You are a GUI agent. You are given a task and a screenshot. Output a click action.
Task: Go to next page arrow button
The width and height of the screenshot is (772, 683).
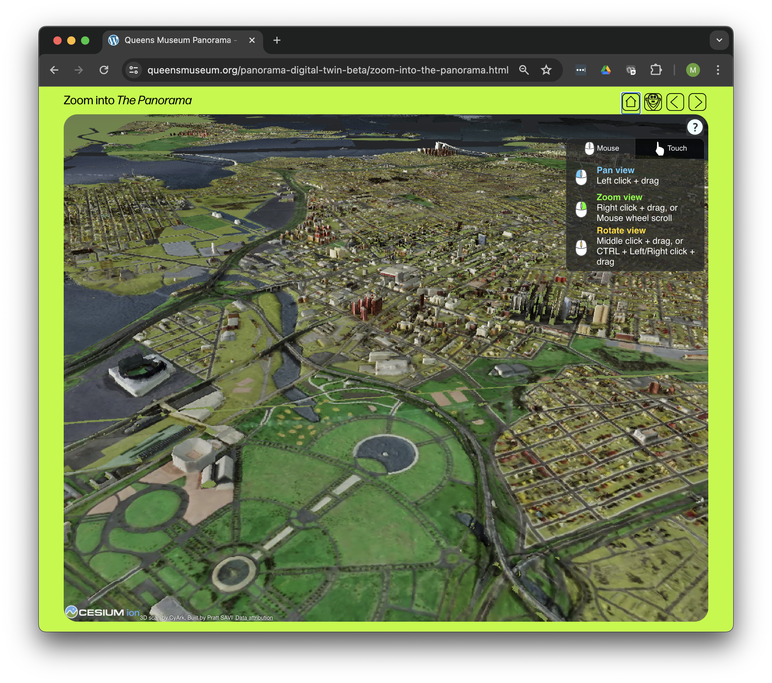tap(697, 102)
